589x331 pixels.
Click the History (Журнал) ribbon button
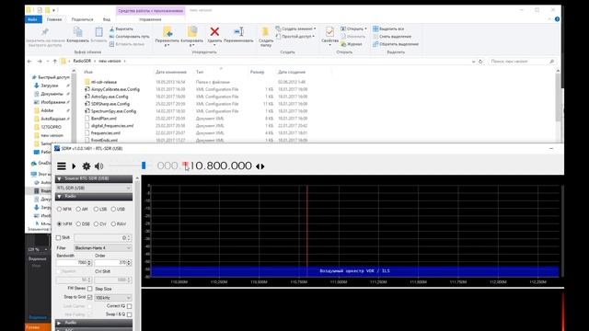352,44
